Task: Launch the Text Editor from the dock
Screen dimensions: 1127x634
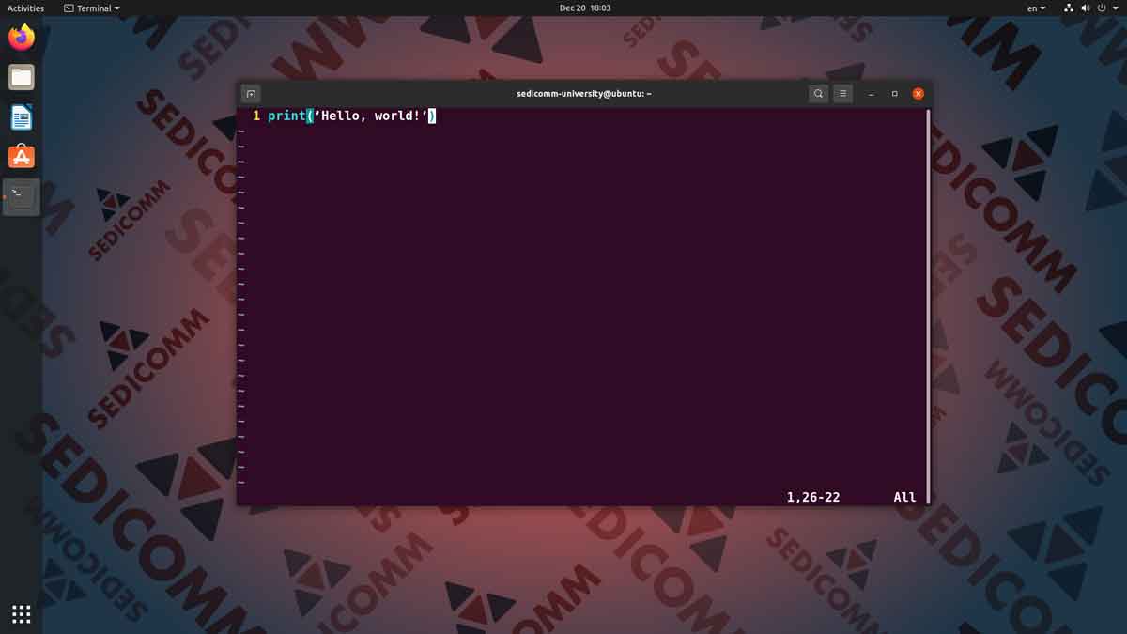Action: tap(21, 116)
